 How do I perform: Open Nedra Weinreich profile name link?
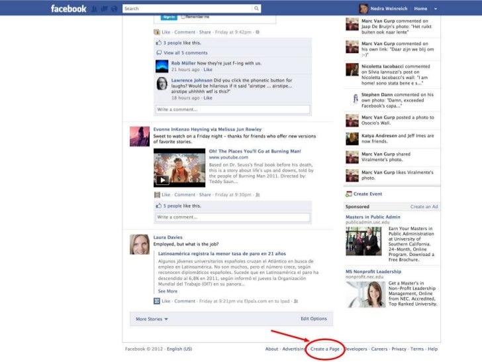[x=389, y=9]
